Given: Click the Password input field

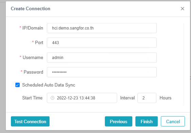Looking at the screenshot, I should point(102,72).
